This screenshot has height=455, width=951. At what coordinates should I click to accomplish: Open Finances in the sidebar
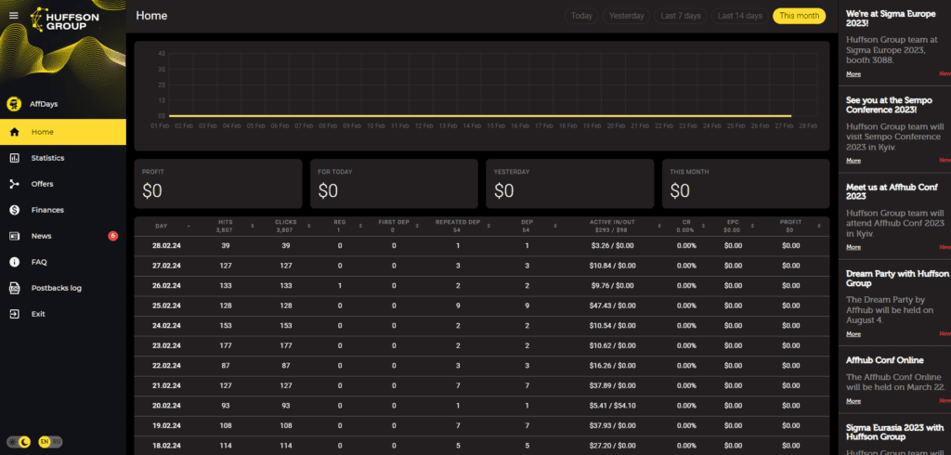pos(63,210)
